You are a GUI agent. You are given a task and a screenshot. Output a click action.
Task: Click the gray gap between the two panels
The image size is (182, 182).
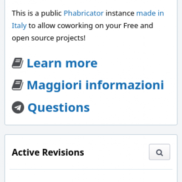tap(91, 130)
